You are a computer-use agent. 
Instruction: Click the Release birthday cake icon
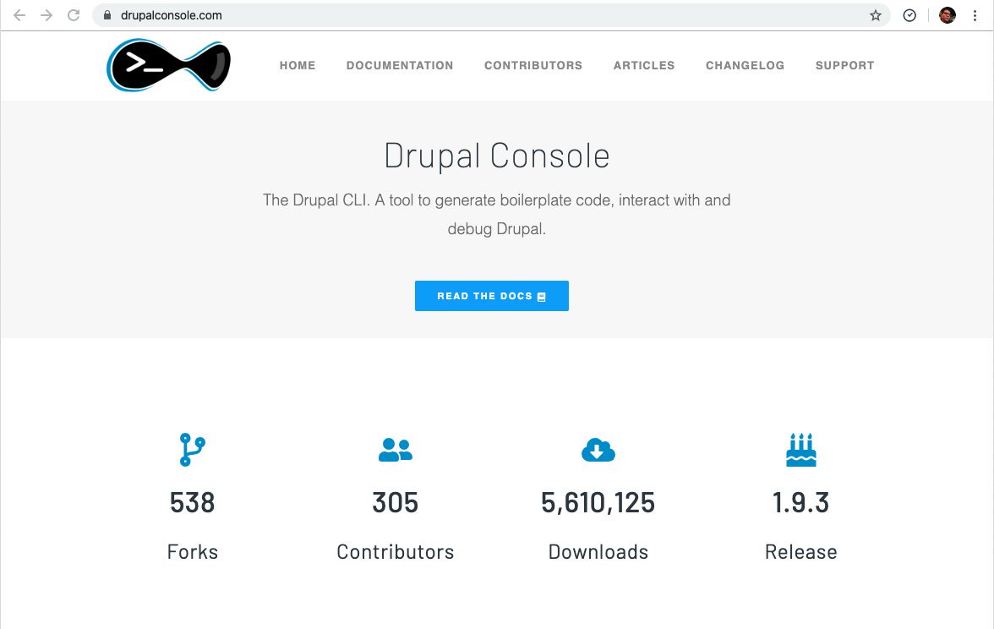tap(801, 450)
